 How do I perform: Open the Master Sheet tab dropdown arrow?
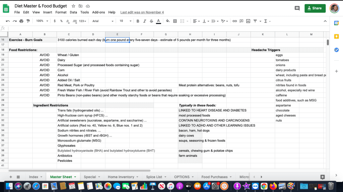[75, 177]
